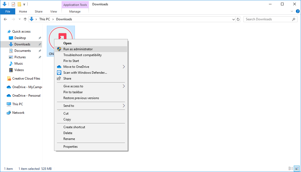The width and height of the screenshot is (301, 172).
Task: Open OneDrive - MyCampus in navigation pane
Action: (27, 87)
